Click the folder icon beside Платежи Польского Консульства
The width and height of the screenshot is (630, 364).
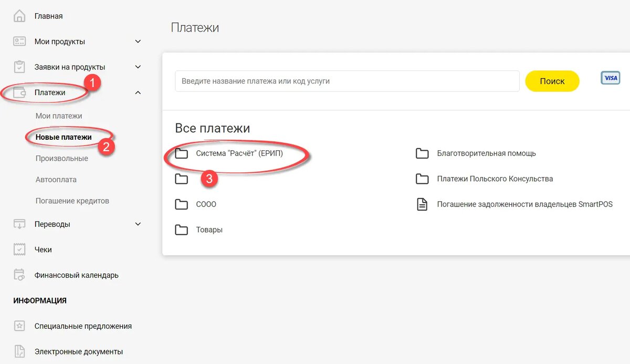[x=422, y=179]
